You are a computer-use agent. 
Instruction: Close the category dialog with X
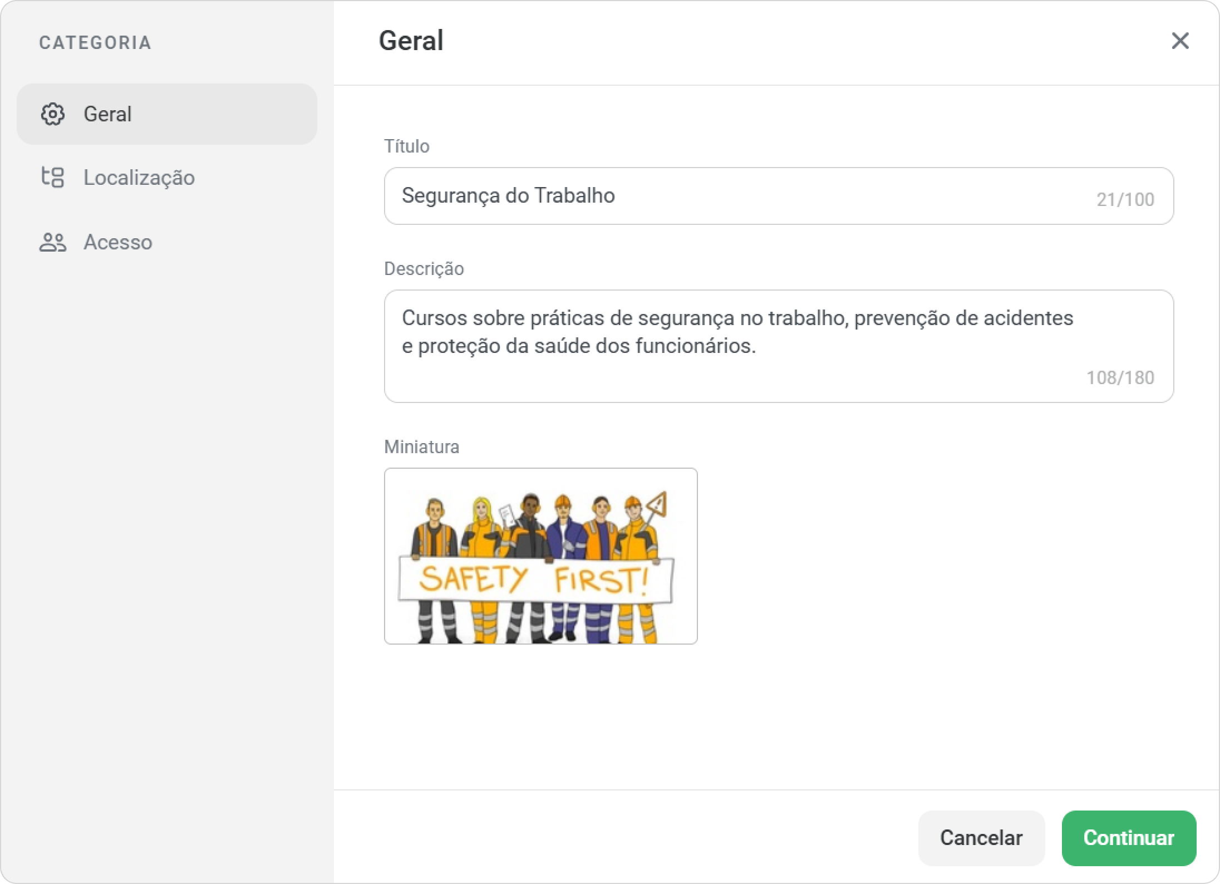pyautogui.click(x=1180, y=41)
